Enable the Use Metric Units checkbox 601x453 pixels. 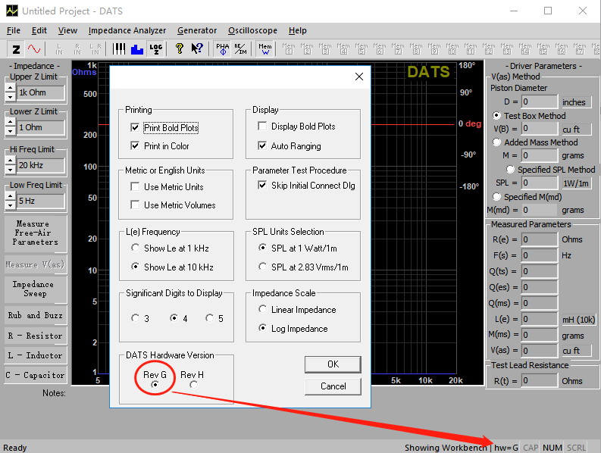tap(136, 186)
